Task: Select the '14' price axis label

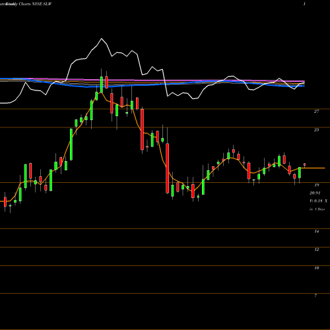Action: [317, 232]
